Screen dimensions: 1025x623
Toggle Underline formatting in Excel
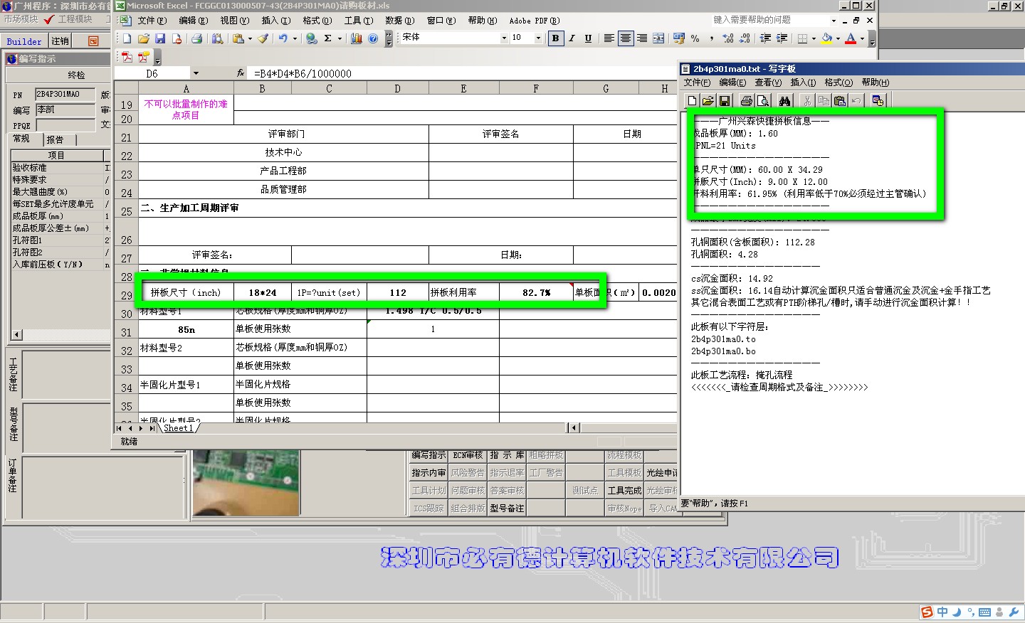(588, 38)
